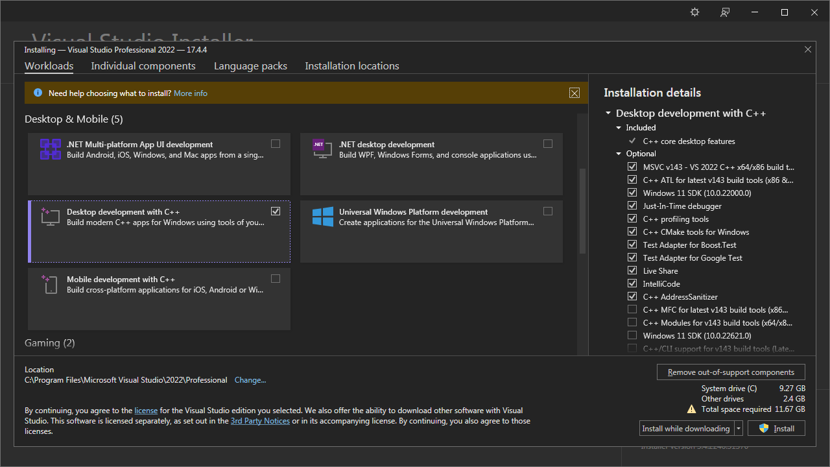Check C++ Modules for v143 build tools

point(632,322)
